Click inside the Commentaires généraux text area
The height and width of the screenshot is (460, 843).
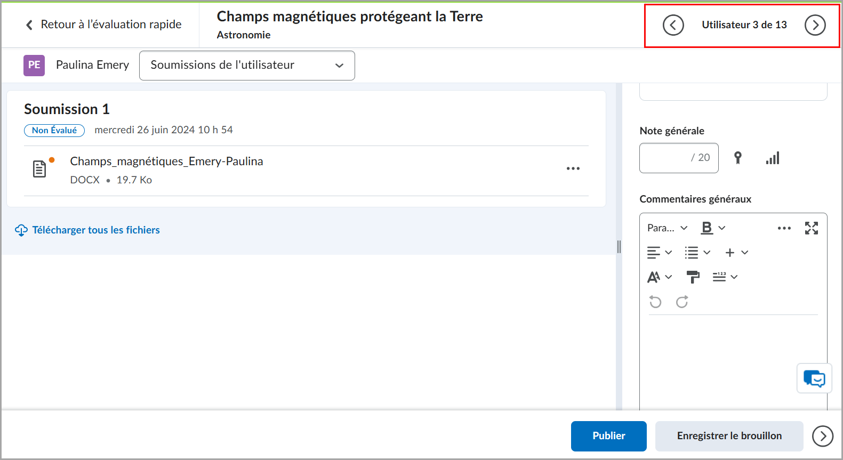[733, 362]
